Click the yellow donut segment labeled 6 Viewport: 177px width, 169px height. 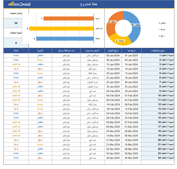(120, 41)
